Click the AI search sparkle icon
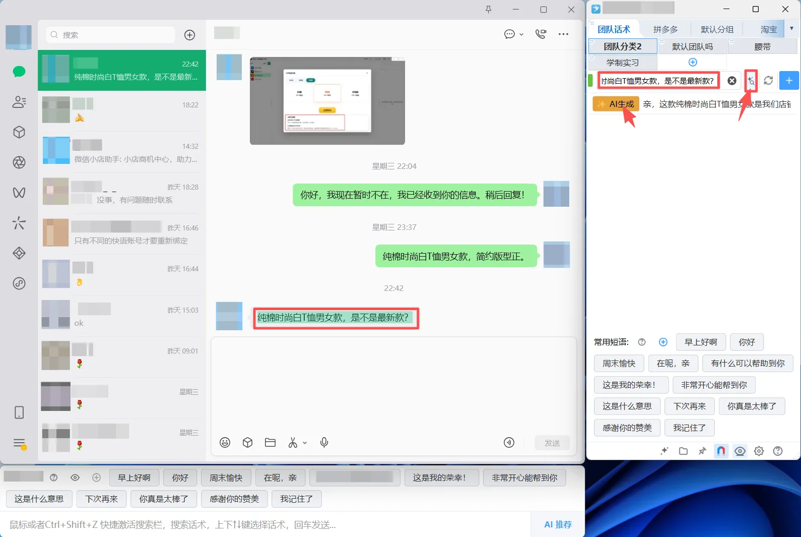This screenshot has width=801, height=537. (751, 81)
